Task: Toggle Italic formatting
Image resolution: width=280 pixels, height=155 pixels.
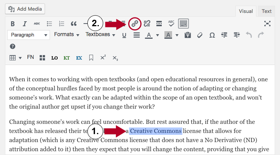Action: click(x=25, y=24)
